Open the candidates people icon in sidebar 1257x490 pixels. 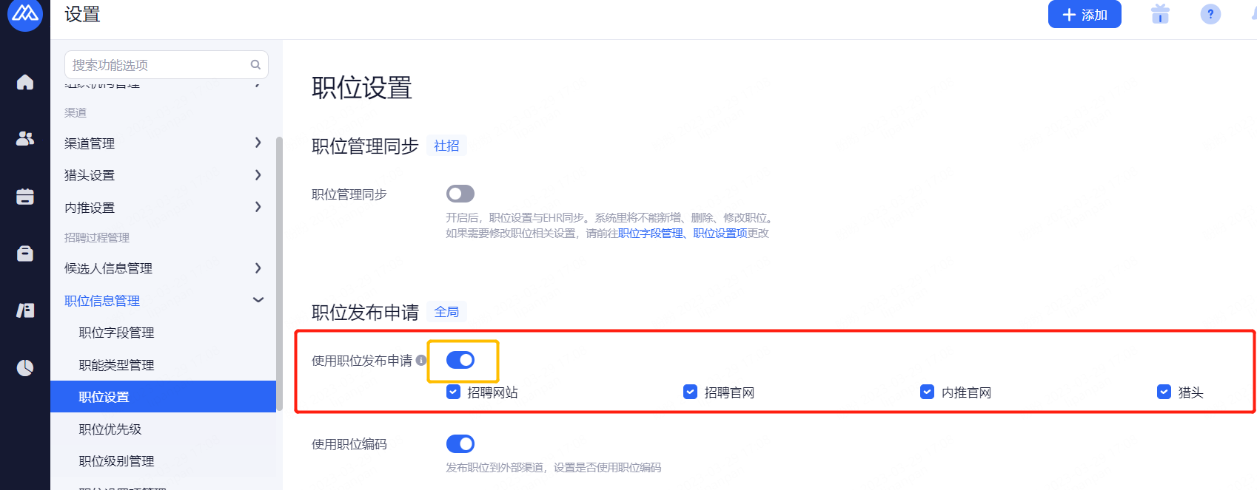(x=25, y=138)
